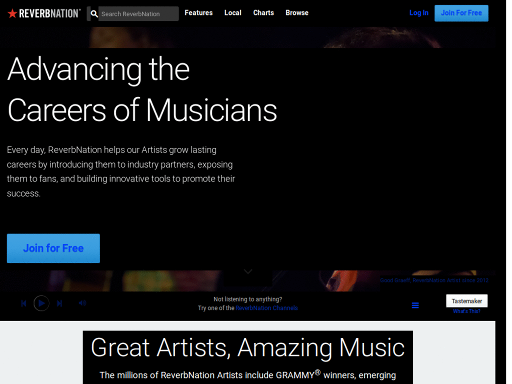This screenshot has width=512, height=384.
Task: Focus the Search ReverbNation field
Action: (x=138, y=13)
